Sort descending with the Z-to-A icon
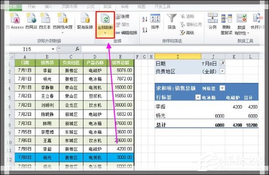Screen dimensions: 269x175 (145, 30)
